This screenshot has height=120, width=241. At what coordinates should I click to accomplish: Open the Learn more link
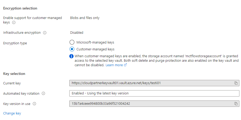[114, 65]
